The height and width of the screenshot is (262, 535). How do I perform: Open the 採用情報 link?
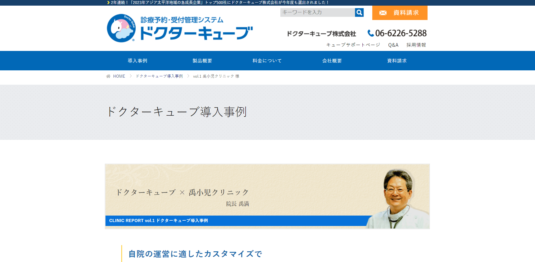click(x=416, y=45)
